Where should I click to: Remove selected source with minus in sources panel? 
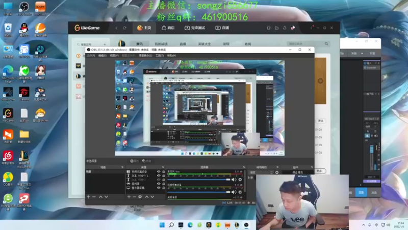[134, 197]
